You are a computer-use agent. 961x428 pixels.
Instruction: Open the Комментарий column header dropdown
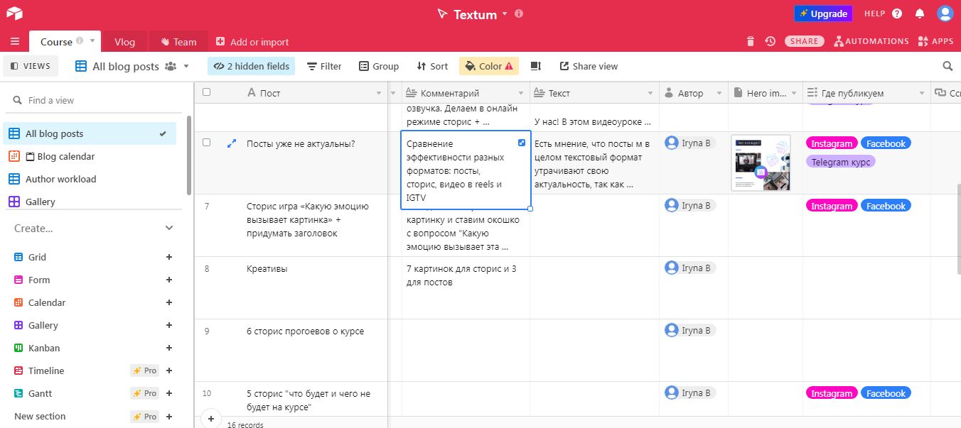coord(521,93)
